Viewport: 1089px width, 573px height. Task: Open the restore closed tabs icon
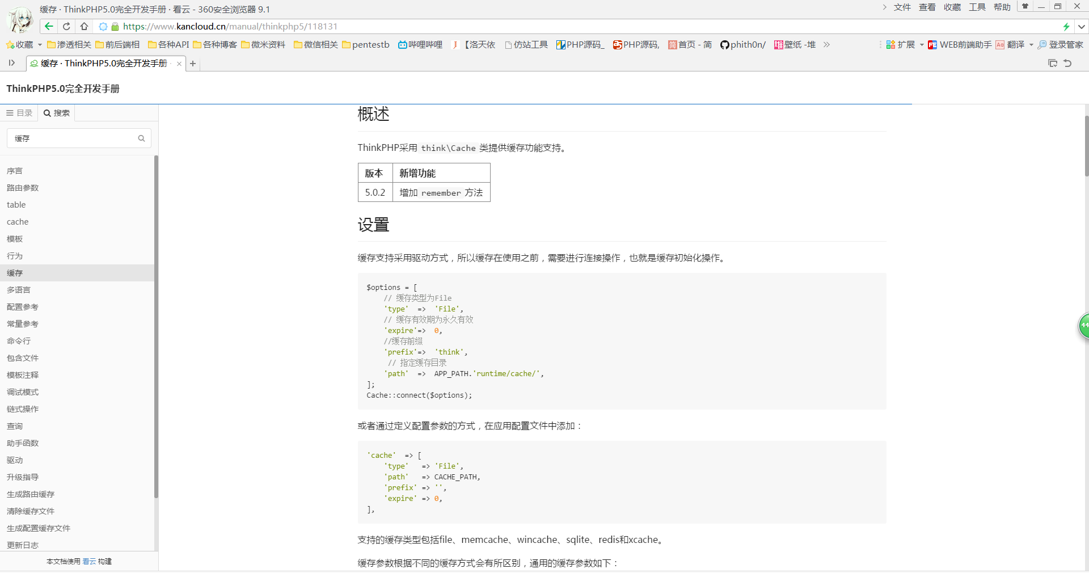pyautogui.click(x=1067, y=63)
